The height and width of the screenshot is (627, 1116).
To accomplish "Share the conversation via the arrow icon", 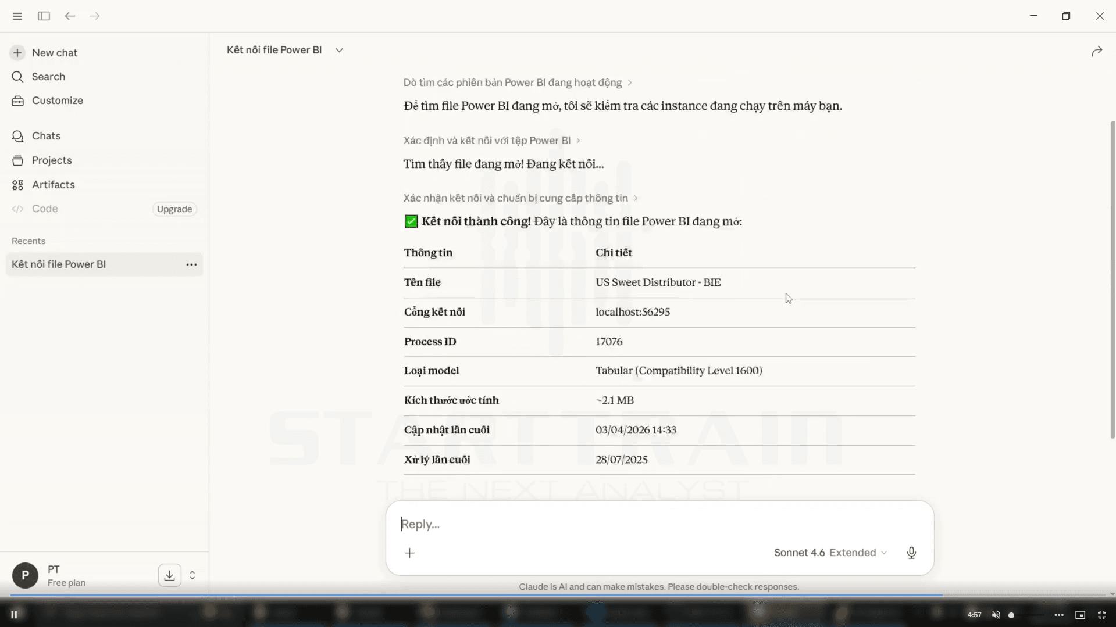I will pos(1097,52).
